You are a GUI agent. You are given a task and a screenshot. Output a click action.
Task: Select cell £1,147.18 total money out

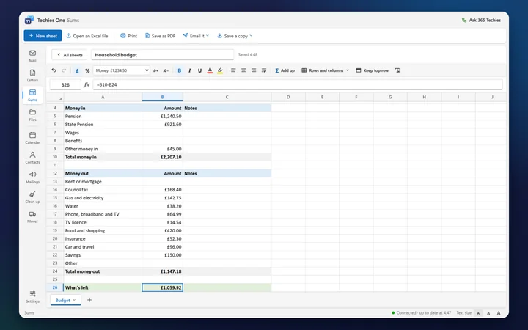(162, 271)
